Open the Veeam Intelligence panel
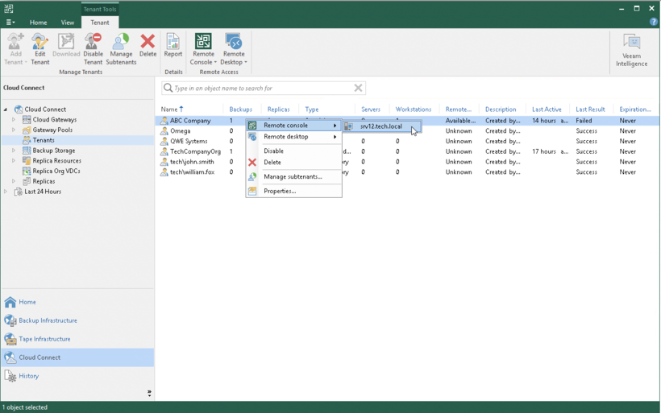Screen dimensions: 661x413 (631, 50)
